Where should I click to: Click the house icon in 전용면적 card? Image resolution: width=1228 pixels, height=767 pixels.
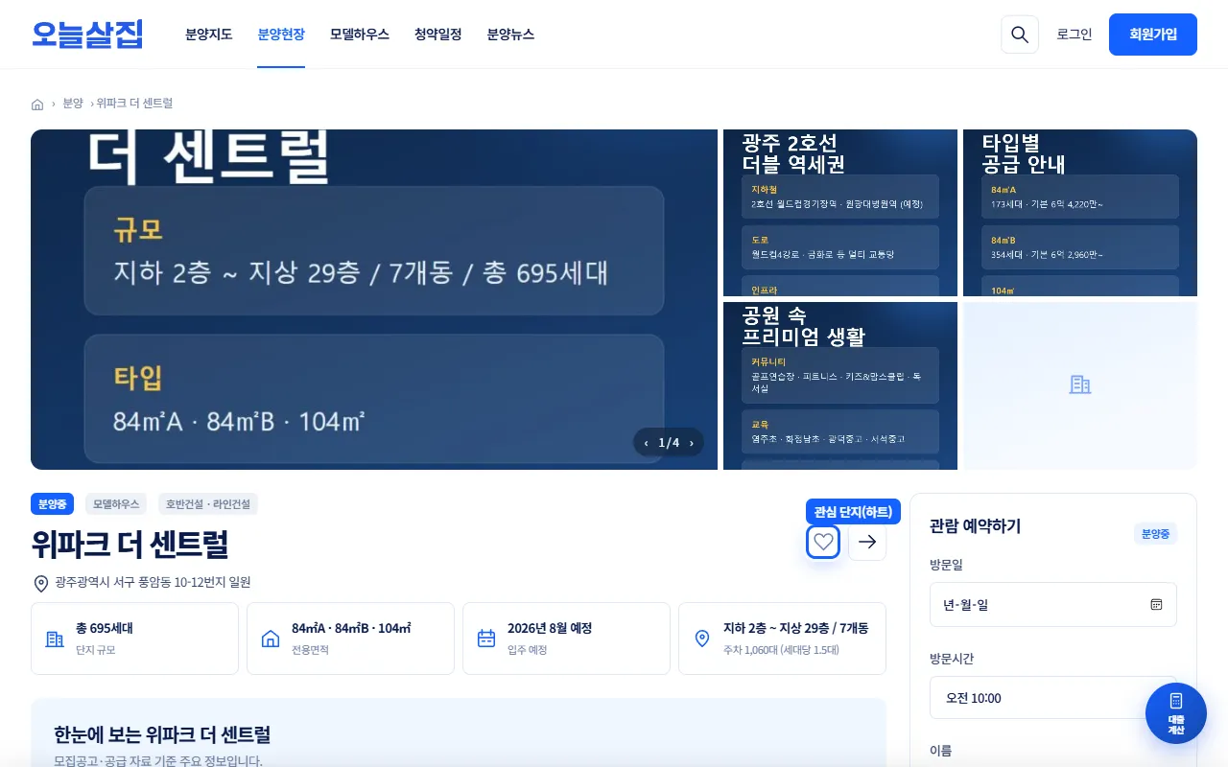click(271, 639)
